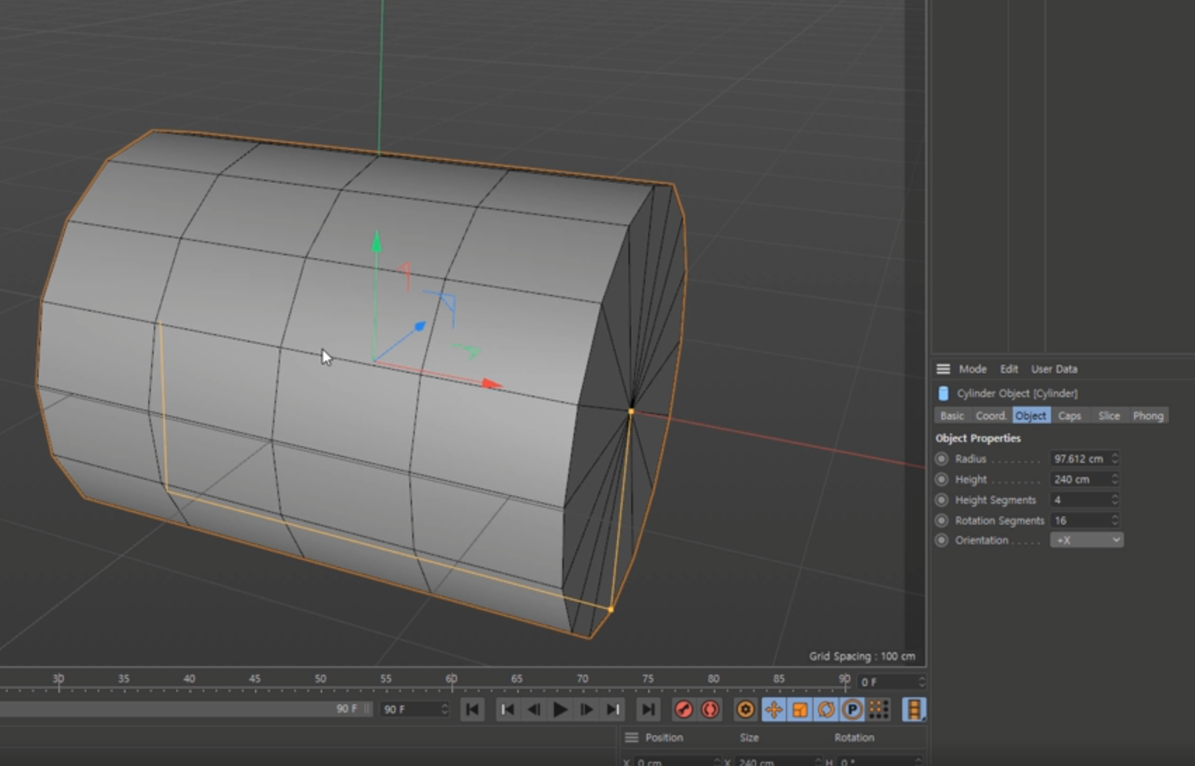Click the 'Object Properties' heading

tap(978, 438)
